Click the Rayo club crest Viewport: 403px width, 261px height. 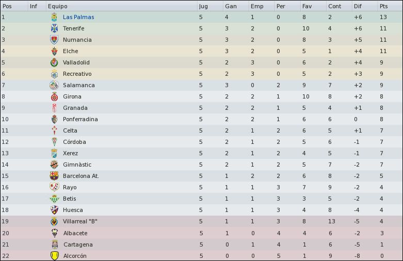pyautogui.click(x=54, y=187)
